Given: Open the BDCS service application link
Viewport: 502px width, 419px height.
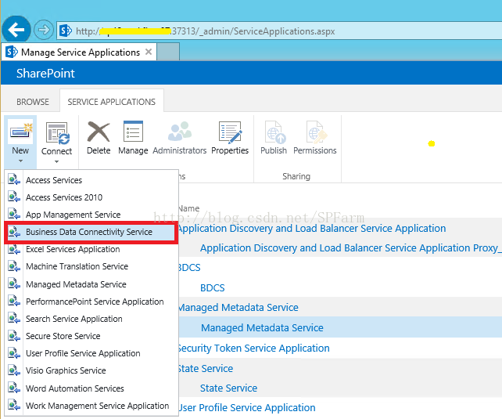Looking at the screenshot, I should click(189, 268).
